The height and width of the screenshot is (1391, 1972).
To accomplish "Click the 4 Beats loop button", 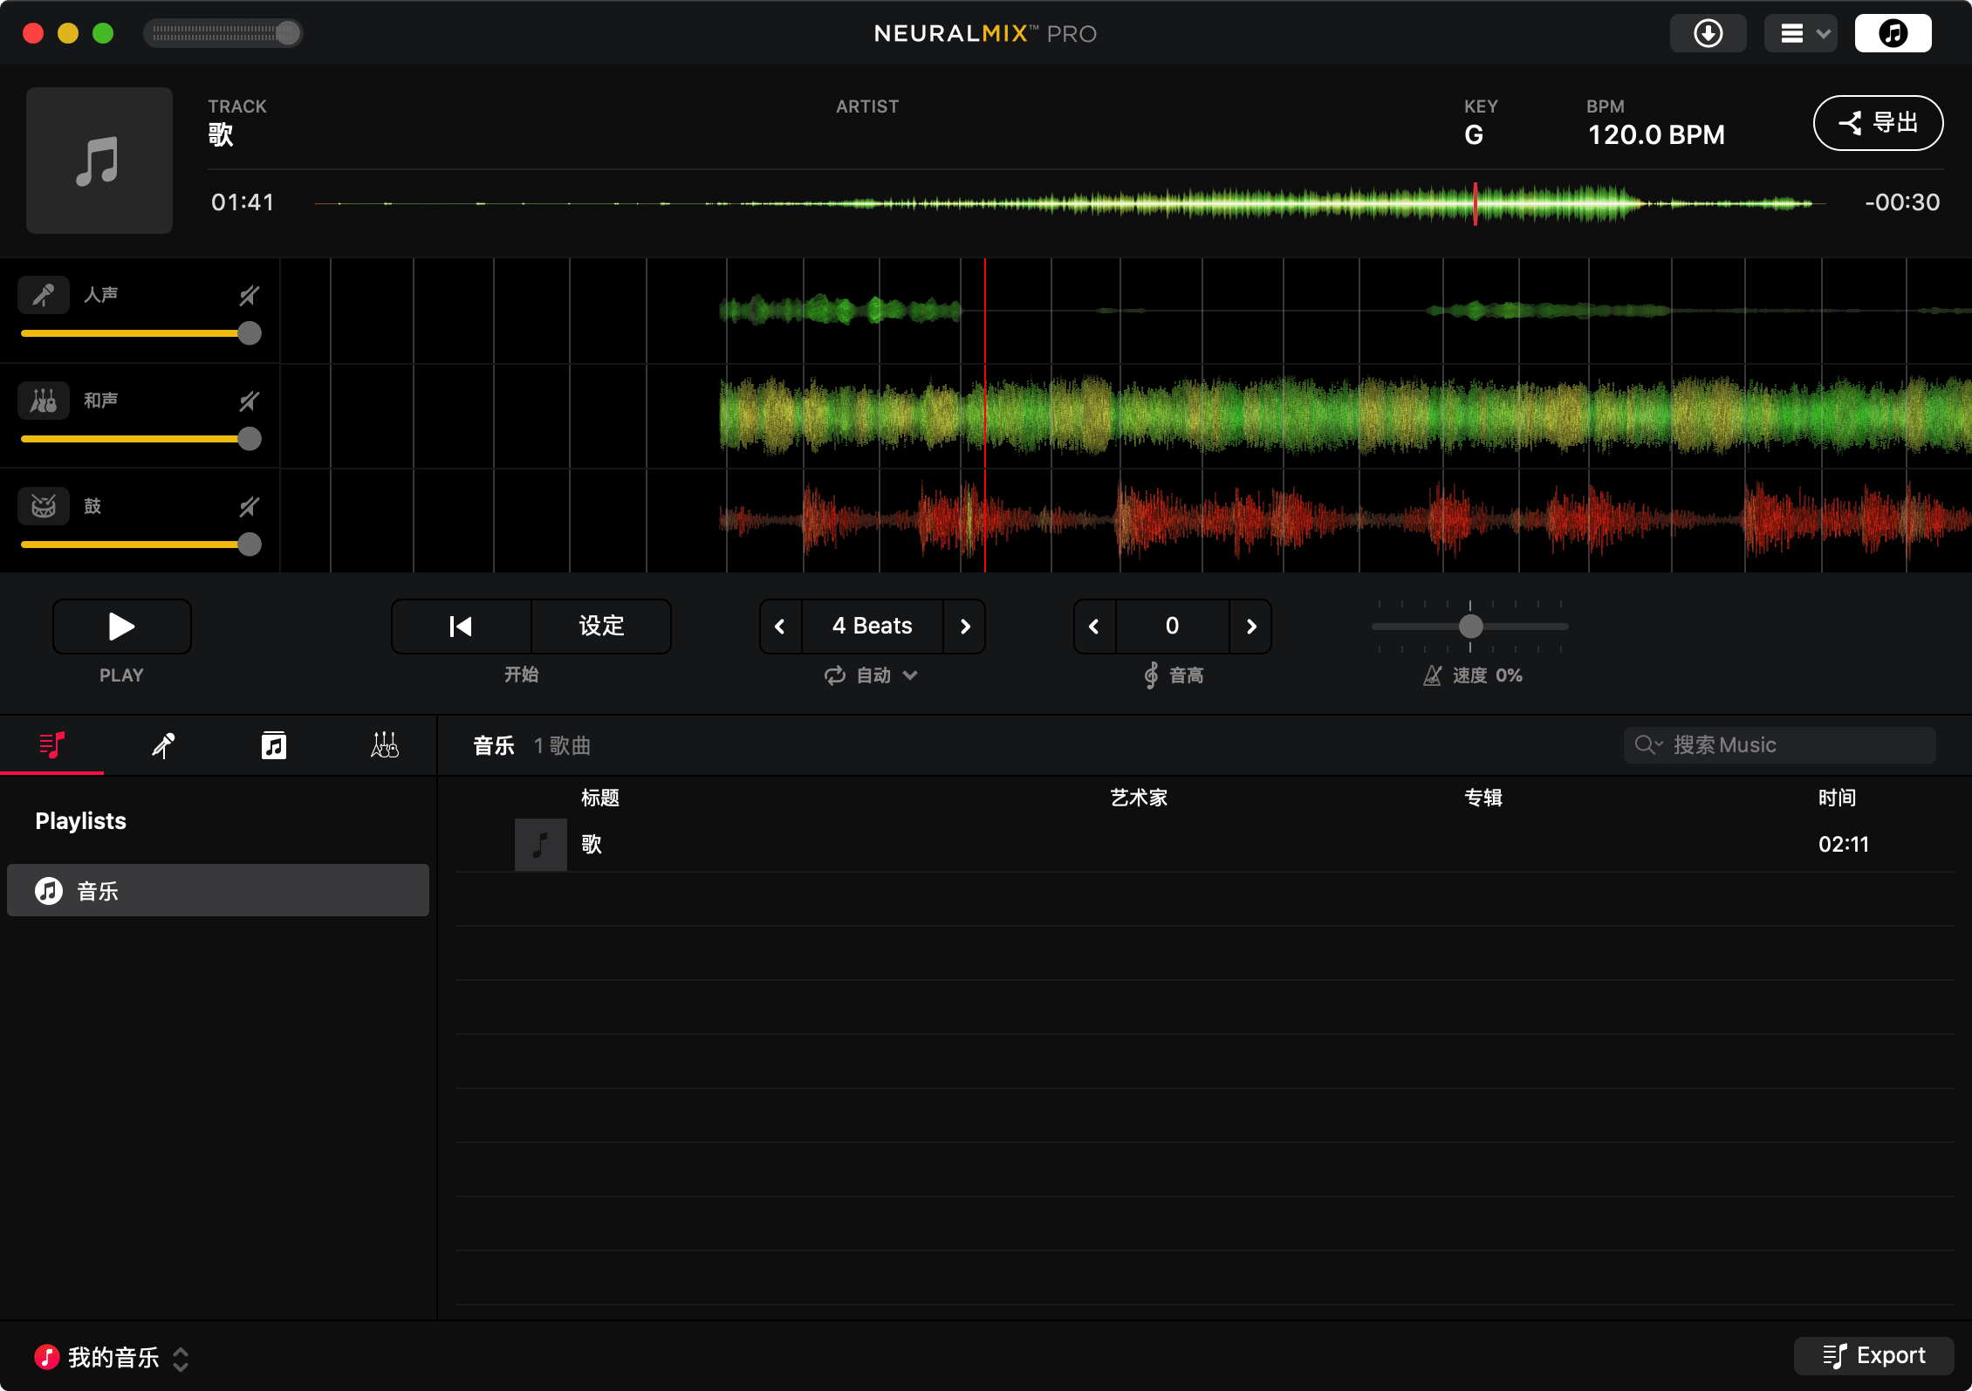I will 873,626.
